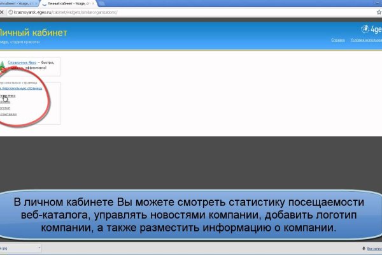Open the О компании sidebar link
Screen dimensions: 382x255
click(x=8, y=114)
